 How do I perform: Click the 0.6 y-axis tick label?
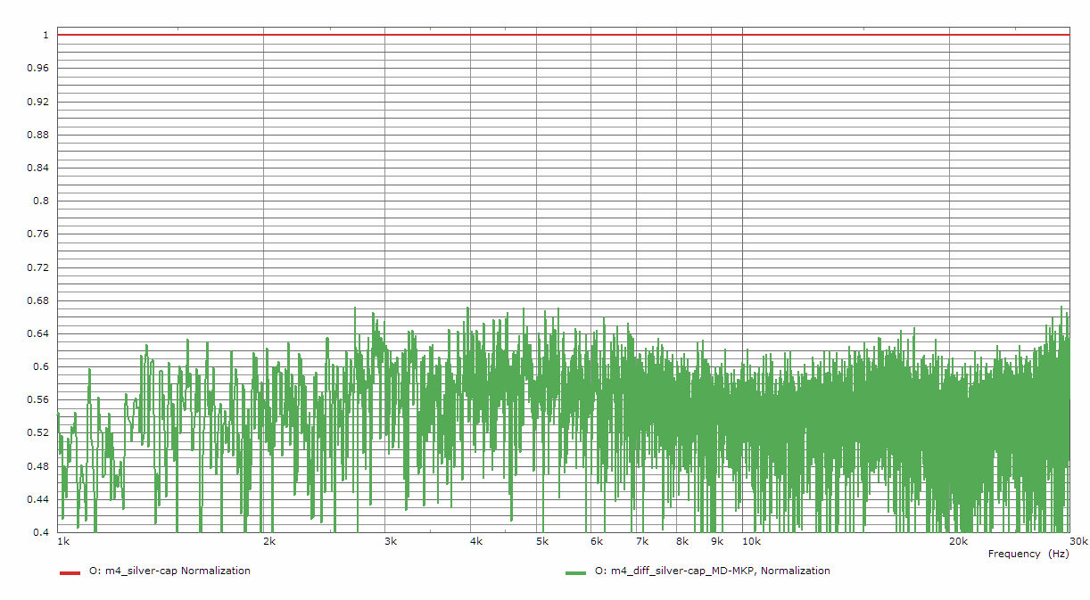point(41,366)
